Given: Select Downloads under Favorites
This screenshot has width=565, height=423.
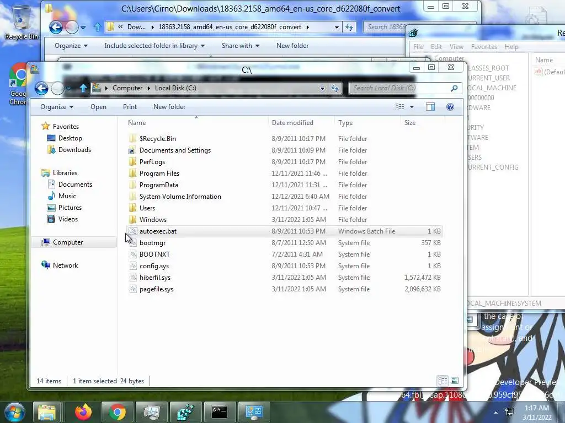Looking at the screenshot, I should [x=74, y=150].
